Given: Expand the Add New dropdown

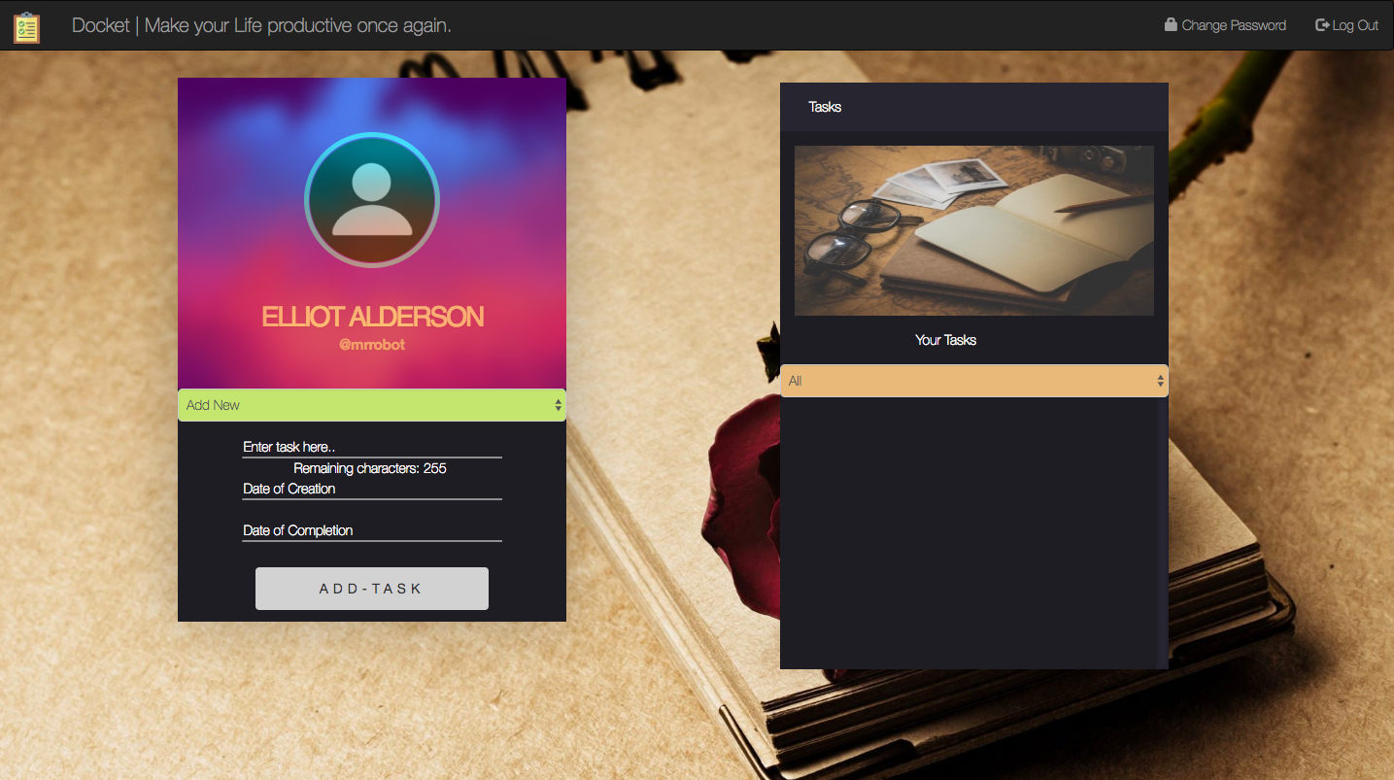Looking at the screenshot, I should point(372,405).
